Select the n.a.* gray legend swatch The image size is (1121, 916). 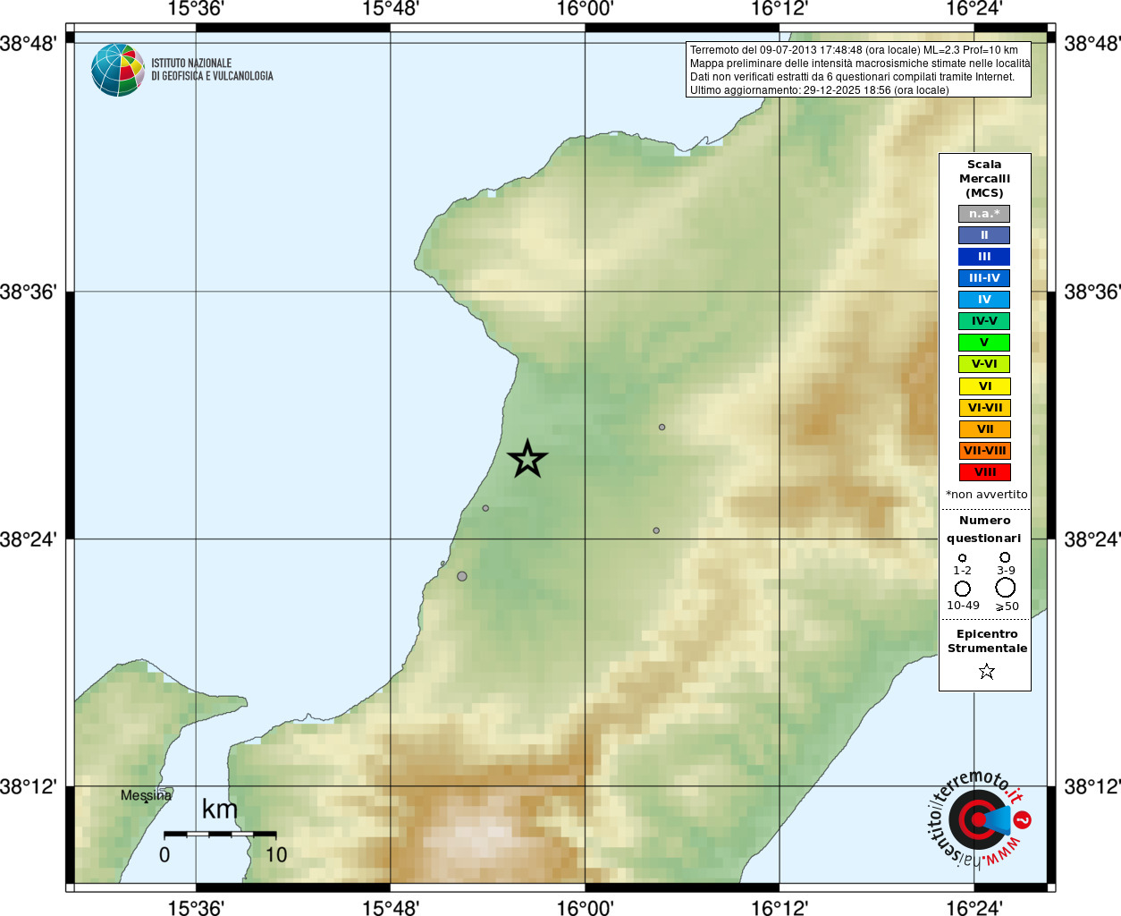984,214
